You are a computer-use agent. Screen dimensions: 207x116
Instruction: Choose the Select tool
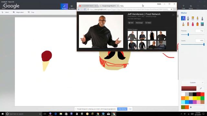[x=5, y=12]
